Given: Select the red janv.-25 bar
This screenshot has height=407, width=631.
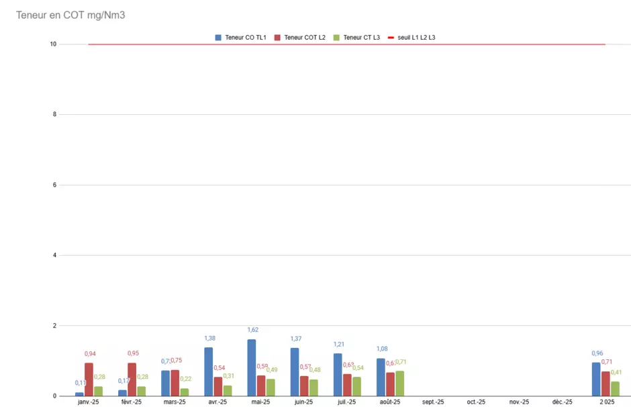Looking at the screenshot, I should coord(89,379).
